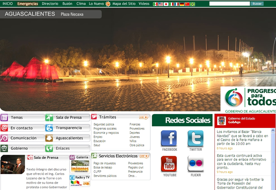Open Comunicación with the pink spiral icon
This screenshot has width=276, height=190.
[x=22, y=138]
